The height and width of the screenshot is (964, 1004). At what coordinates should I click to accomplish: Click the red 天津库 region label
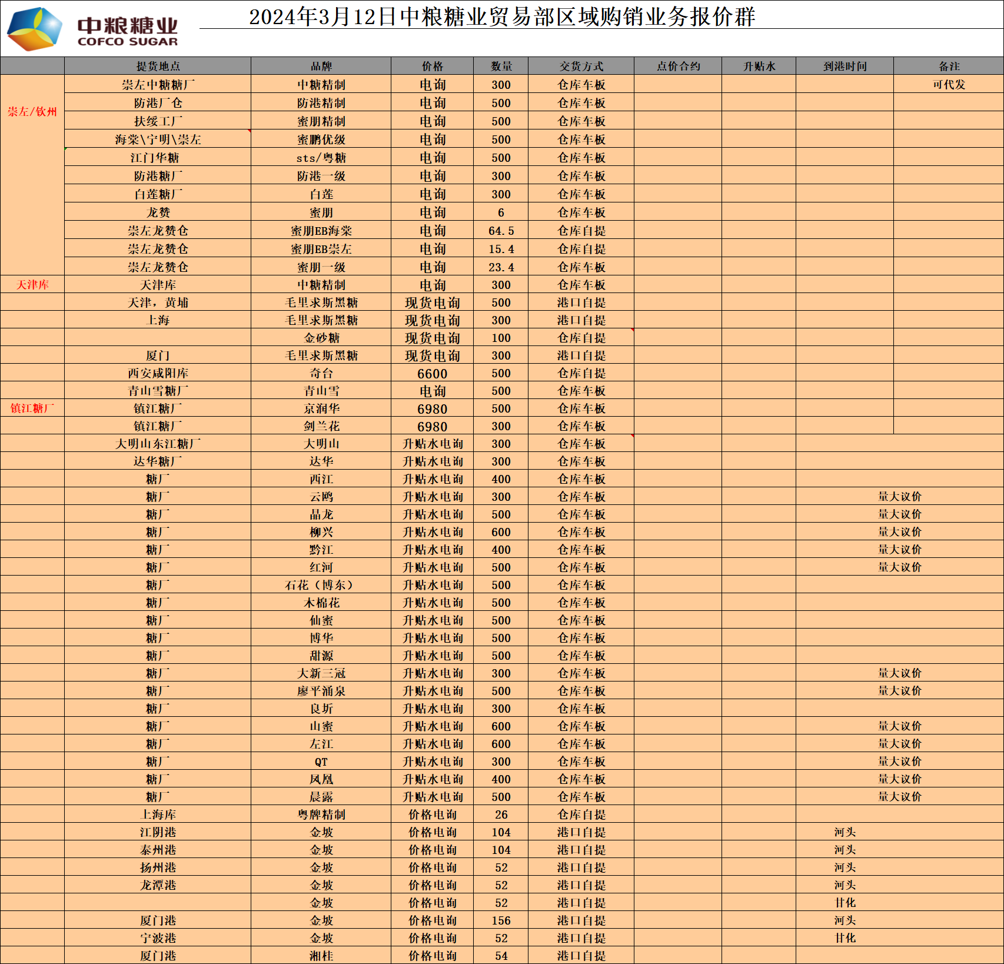32,285
